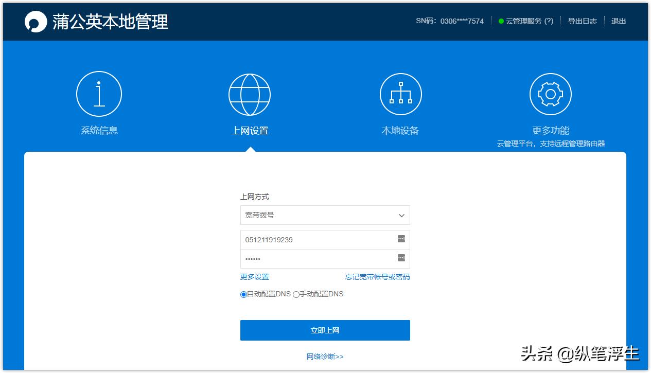
Task: Open the 网络诊断 link
Action: [x=325, y=356]
